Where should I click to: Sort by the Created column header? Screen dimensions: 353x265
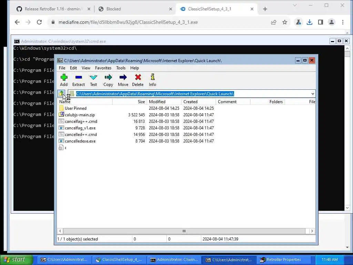[199, 102]
